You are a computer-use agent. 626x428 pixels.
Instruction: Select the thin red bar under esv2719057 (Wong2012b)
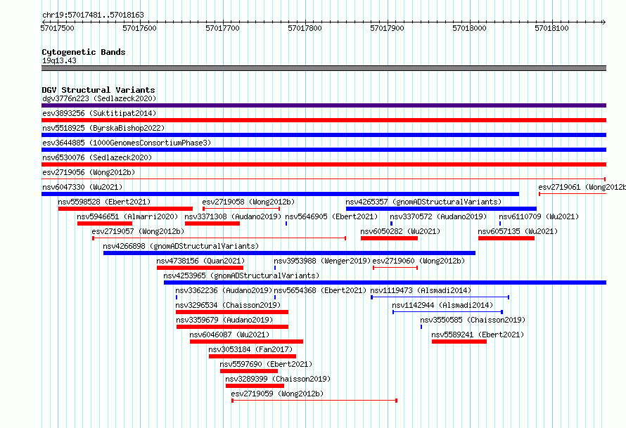(219, 238)
